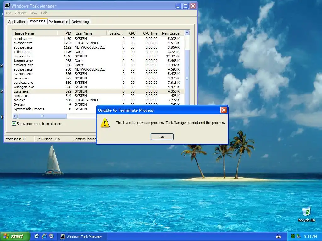The width and height of the screenshot is (322, 241).
Task: Select the explorer.exe process row
Action: pyautogui.click(x=98, y=65)
